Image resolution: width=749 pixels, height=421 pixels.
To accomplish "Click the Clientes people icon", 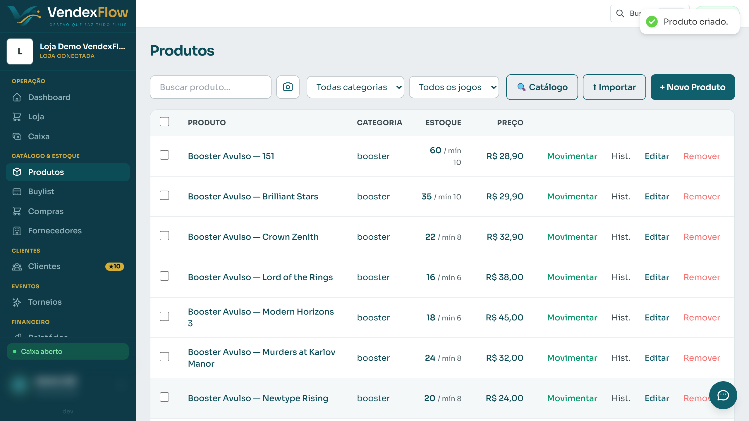I will click(x=17, y=266).
